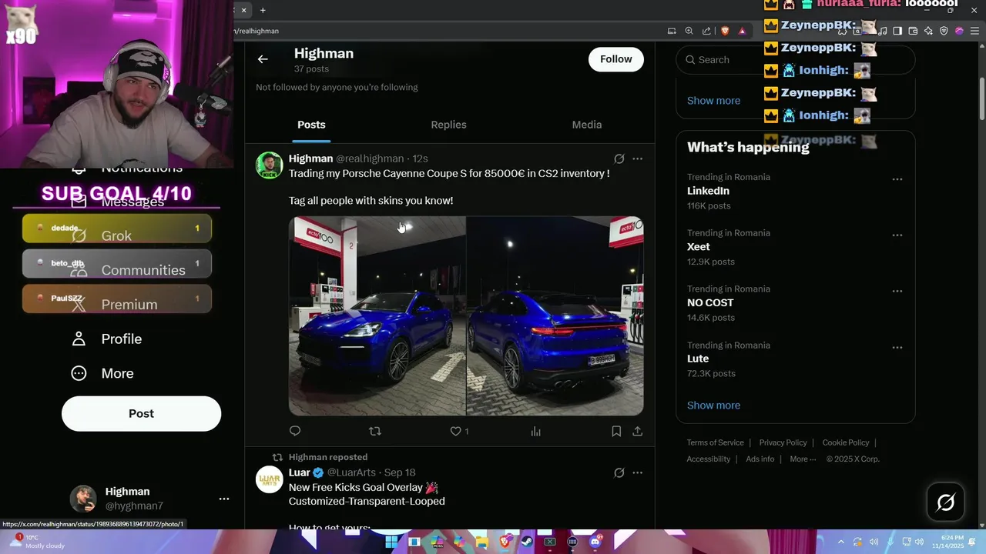Open more options for Lute trend
This screenshot has height=554, width=986.
tap(897, 348)
